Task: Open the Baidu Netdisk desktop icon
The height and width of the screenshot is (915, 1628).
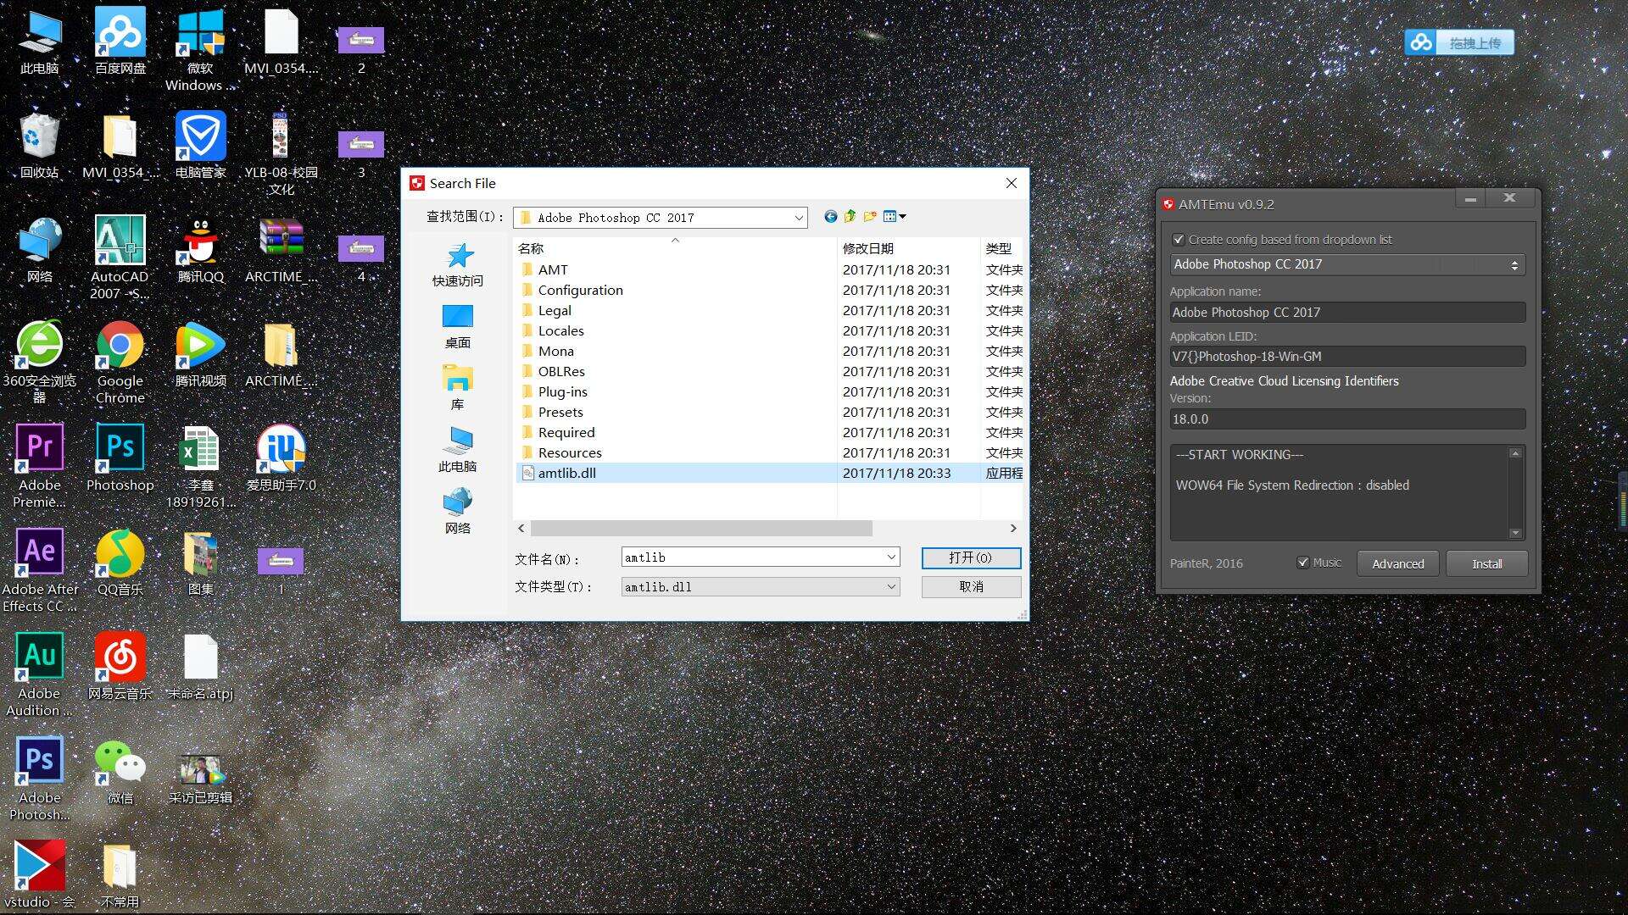Action: coord(120,41)
